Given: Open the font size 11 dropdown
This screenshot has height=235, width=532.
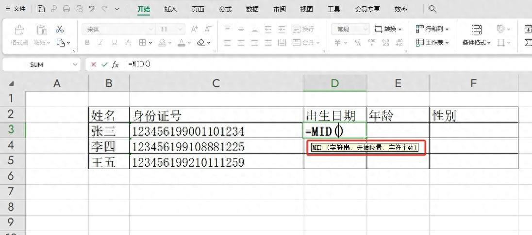Looking at the screenshot, I should click(180, 30).
